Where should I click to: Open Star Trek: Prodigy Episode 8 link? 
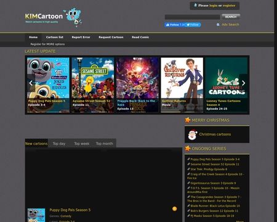click(209, 169)
